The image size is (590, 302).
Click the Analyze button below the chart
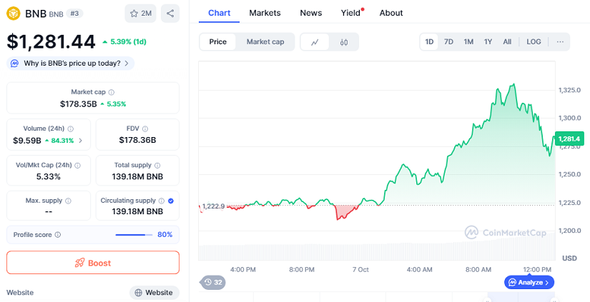point(528,283)
